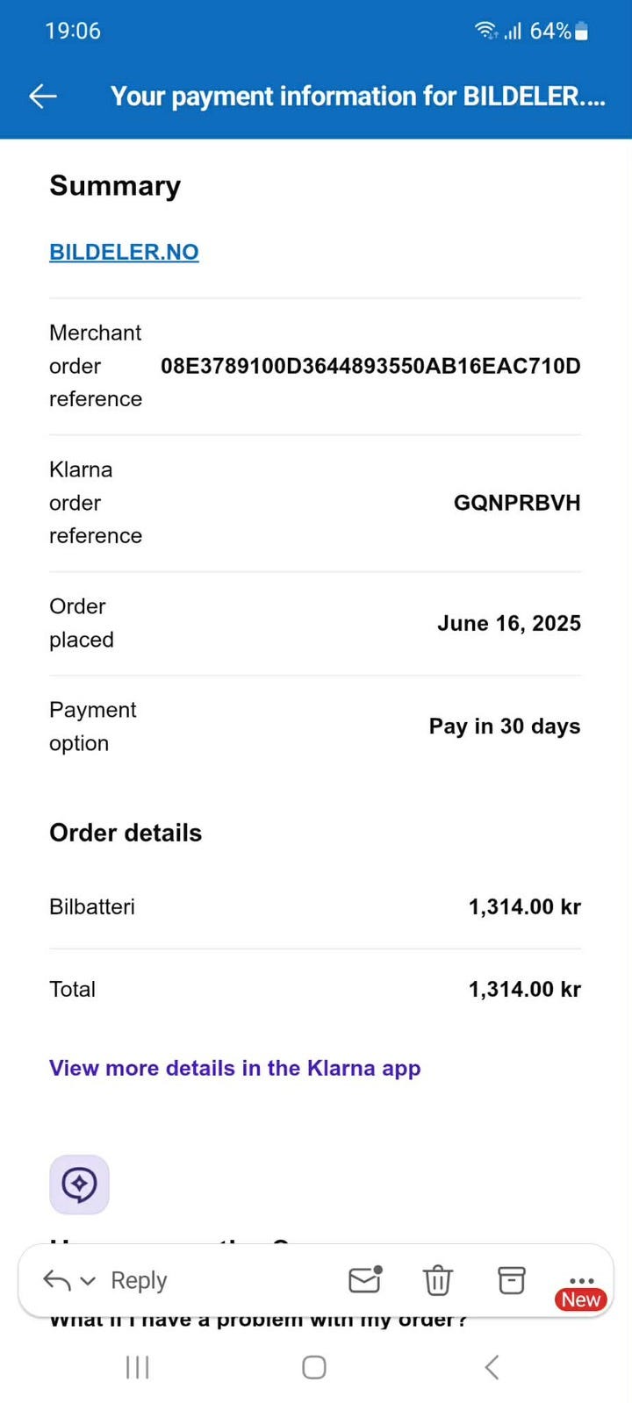Tap the merchant order reference number

tap(370, 366)
